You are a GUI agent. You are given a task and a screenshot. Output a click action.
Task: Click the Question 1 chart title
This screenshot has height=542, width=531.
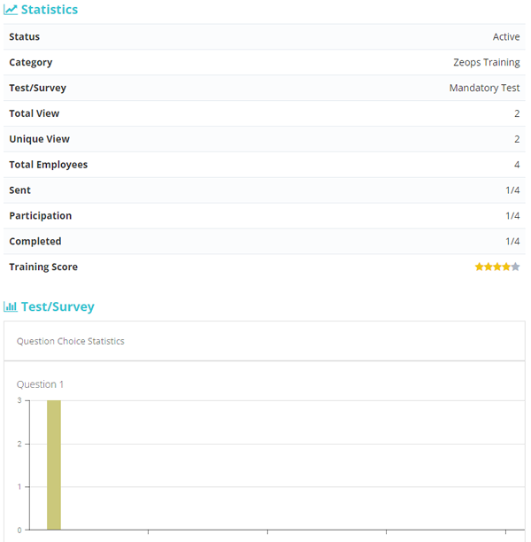point(41,384)
